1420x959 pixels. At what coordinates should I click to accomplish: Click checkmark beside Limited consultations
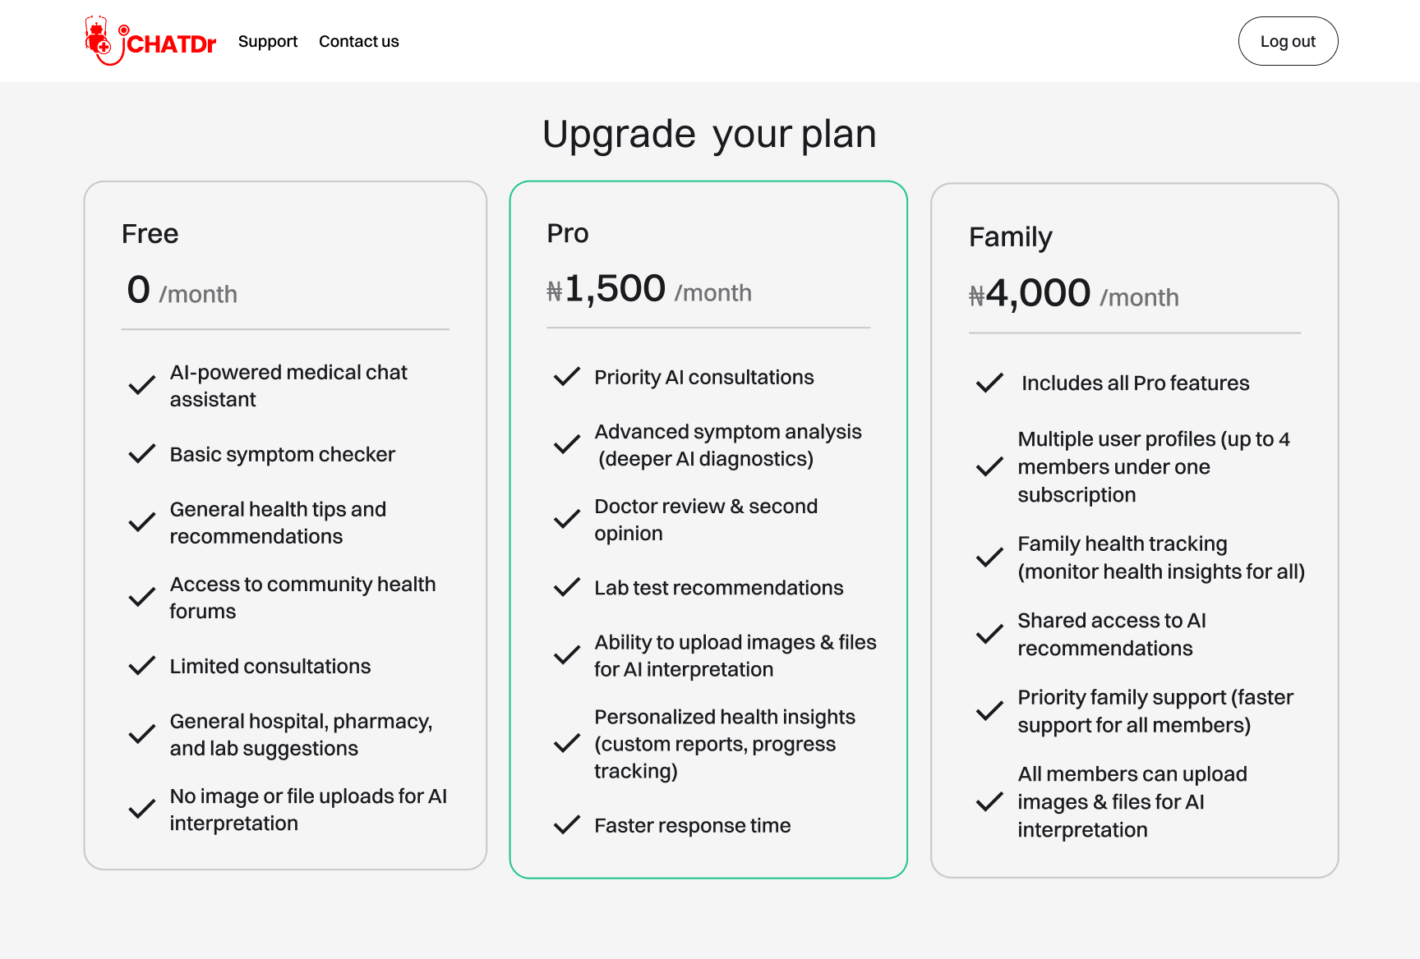142,666
